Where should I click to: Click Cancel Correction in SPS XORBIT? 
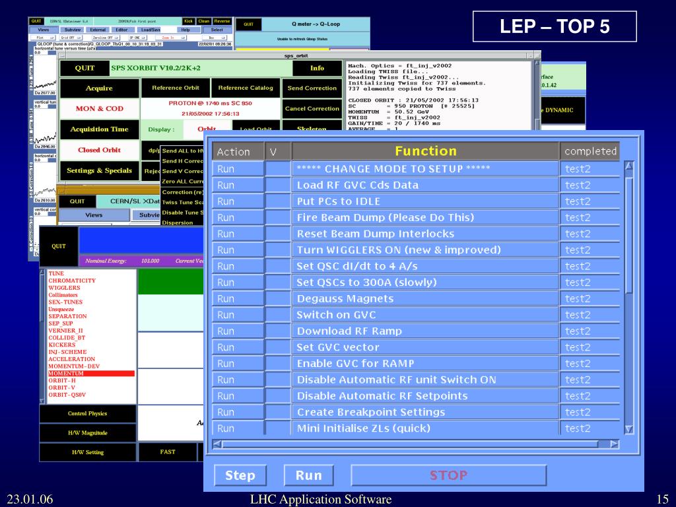pyautogui.click(x=312, y=109)
